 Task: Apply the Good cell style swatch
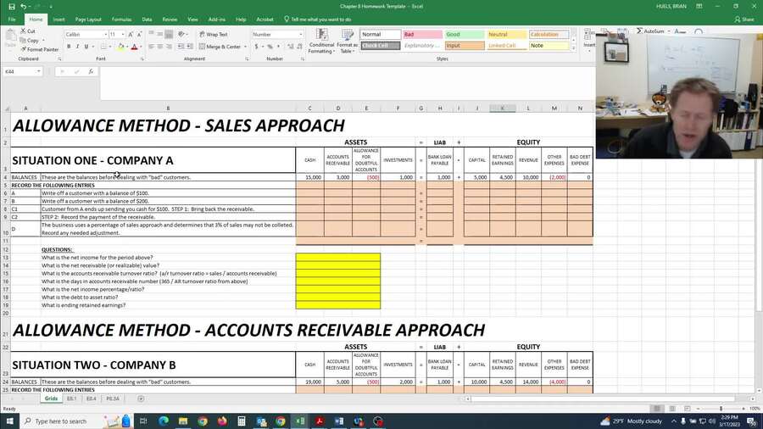(x=464, y=35)
